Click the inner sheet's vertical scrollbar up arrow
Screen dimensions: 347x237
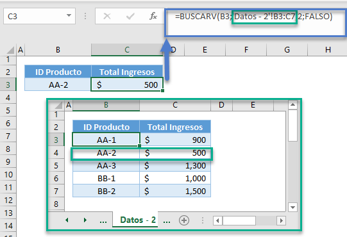point(292,104)
